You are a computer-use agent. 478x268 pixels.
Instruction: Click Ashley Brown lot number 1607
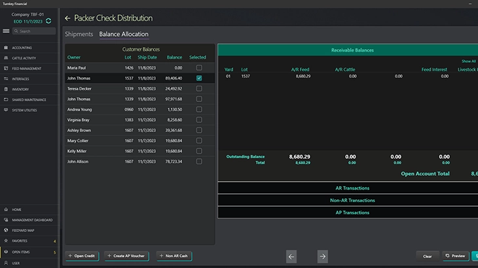(x=129, y=130)
